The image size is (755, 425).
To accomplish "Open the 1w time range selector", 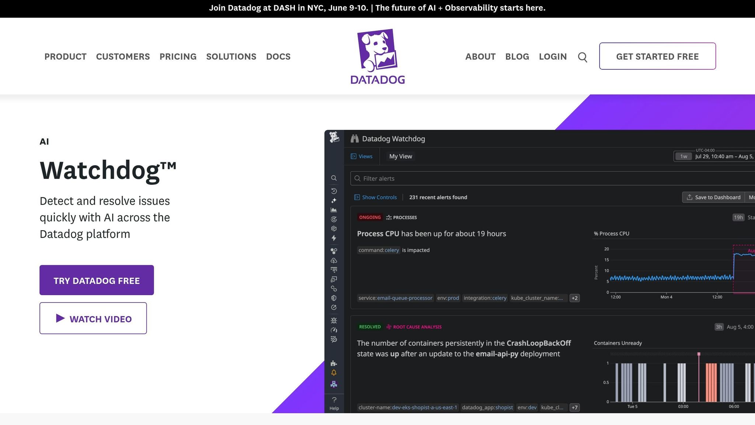I will pyautogui.click(x=683, y=156).
